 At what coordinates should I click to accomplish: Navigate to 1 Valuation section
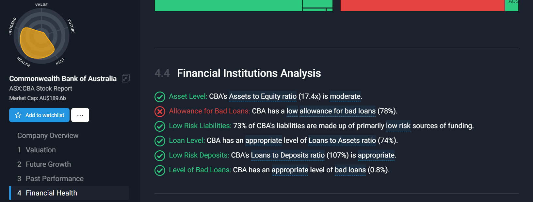pos(37,150)
